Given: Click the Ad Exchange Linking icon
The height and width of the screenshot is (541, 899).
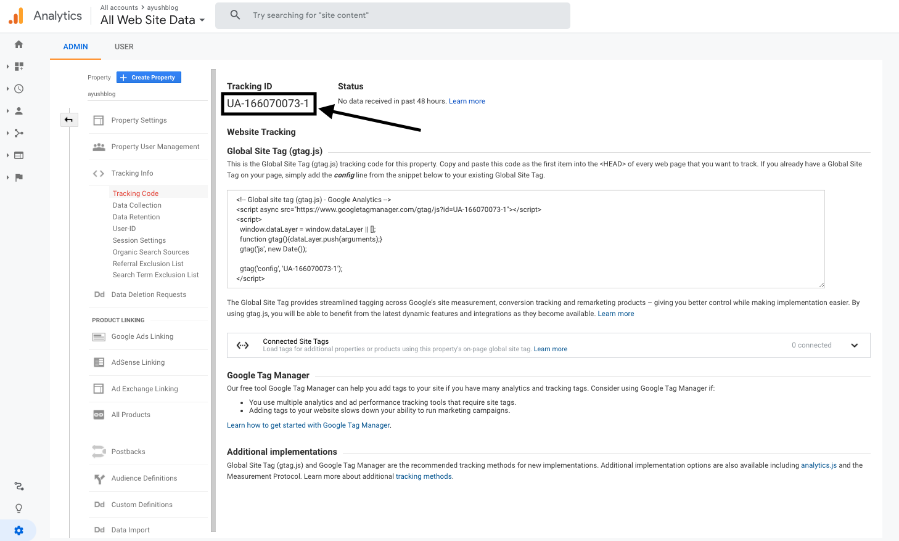Looking at the screenshot, I should point(99,389).
